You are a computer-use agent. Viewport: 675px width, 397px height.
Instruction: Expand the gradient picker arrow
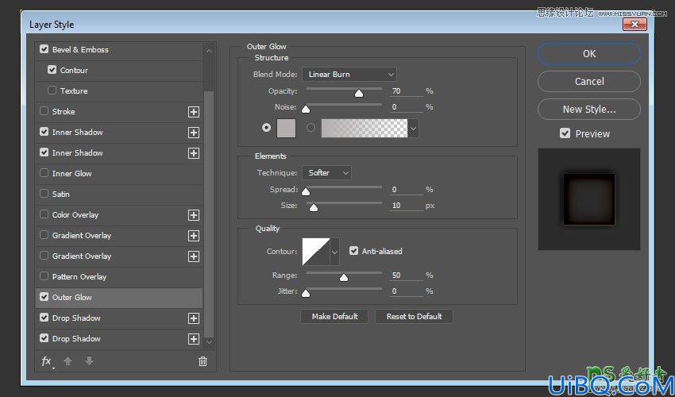[413, 129]
